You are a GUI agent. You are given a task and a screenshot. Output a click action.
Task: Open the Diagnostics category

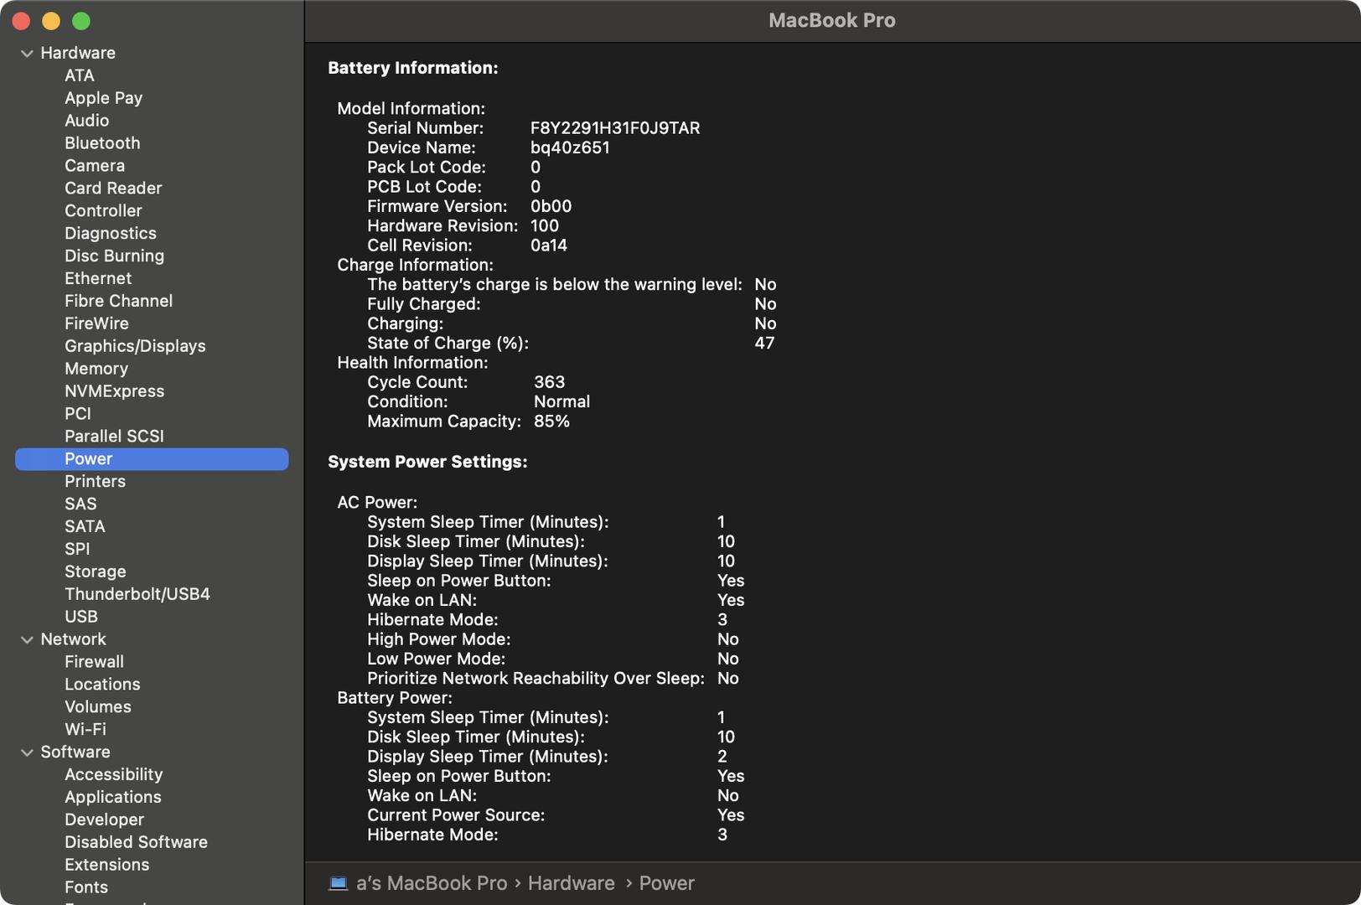(x=111, y=234)
